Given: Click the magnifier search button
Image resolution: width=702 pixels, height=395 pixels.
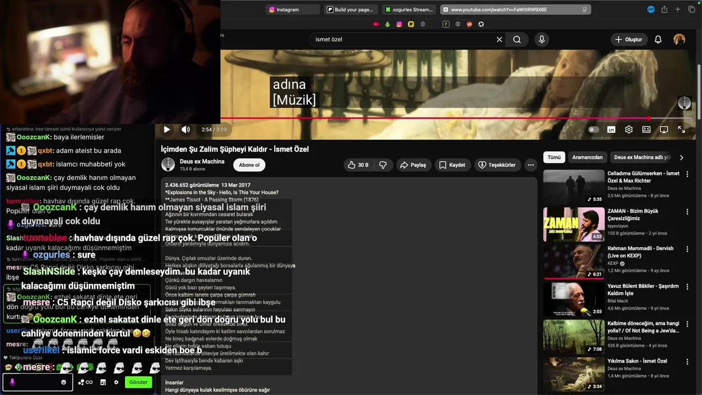Looking at the screenshot, I should [x=517, y=39].
